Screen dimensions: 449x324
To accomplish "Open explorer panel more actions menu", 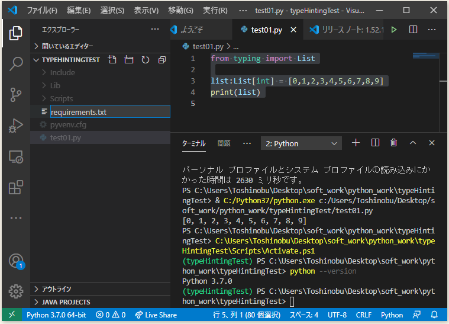I will pos(155,29).
